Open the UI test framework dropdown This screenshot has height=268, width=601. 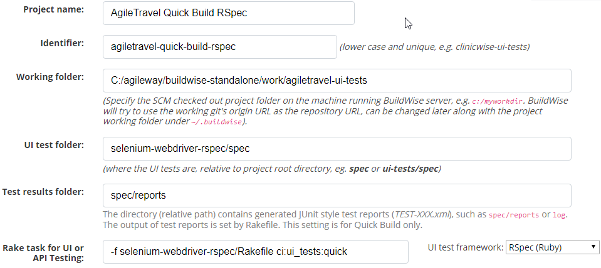click(552, 247)
